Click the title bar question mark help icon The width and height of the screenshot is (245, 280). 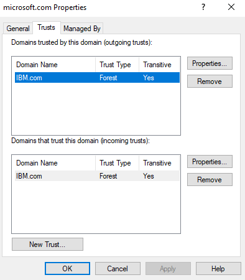203,7
